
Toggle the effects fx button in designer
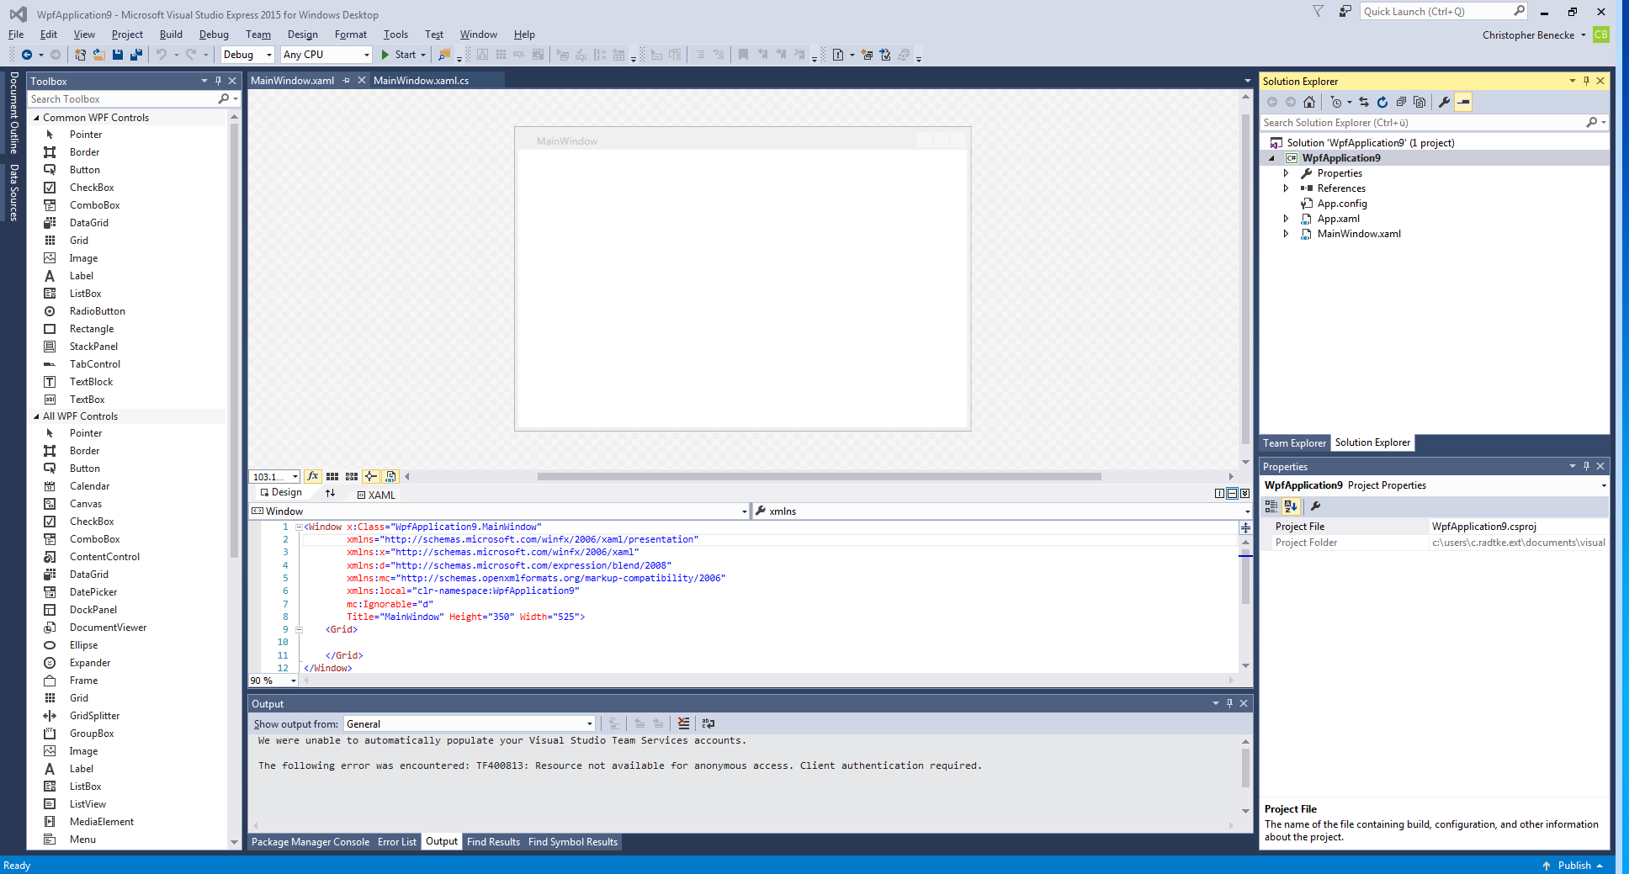pyautogui.click(x=313, y=476)
